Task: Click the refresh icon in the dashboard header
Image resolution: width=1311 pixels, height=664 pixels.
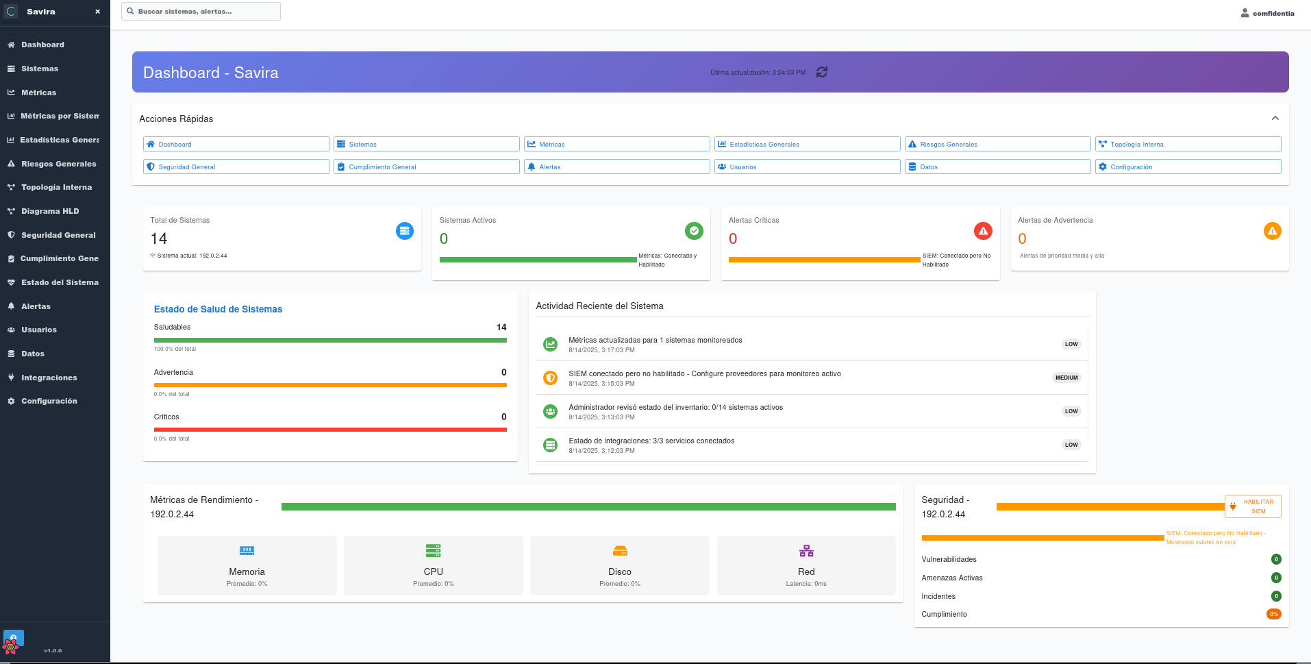Action: pyautogui.click(x=822, y=72)
